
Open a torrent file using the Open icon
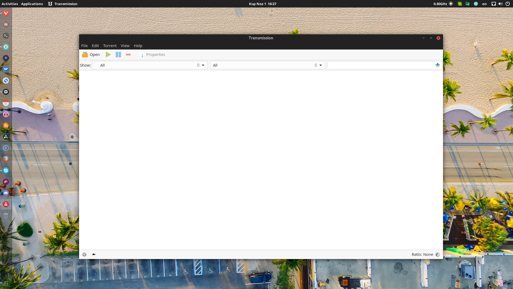(91, 54)
